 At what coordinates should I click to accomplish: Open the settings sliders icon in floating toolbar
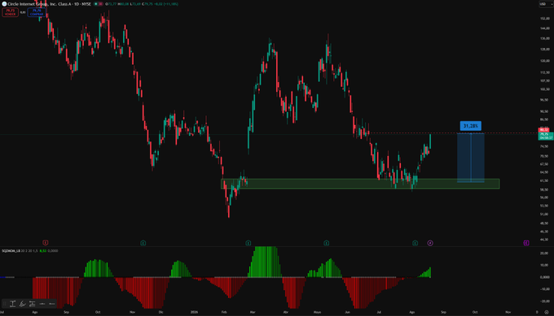[x=32, y=304]
